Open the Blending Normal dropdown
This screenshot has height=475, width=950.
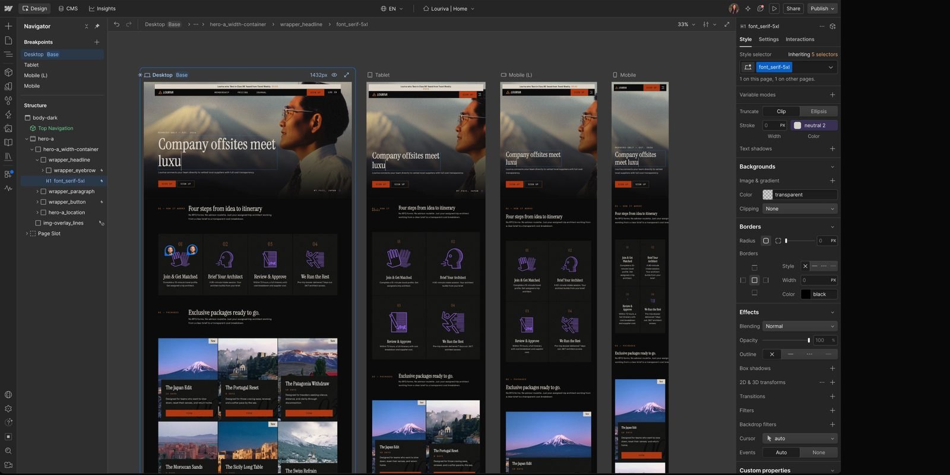(800, 326)
